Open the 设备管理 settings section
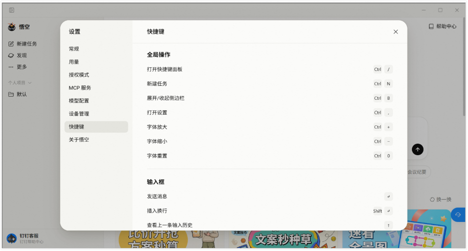 pos(96,114)
